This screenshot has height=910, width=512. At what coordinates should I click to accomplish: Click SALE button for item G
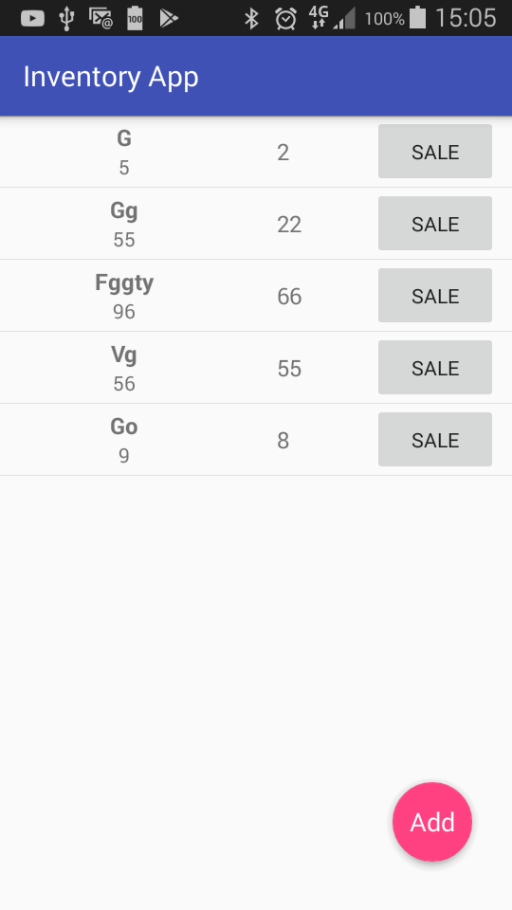pos(435,152)
